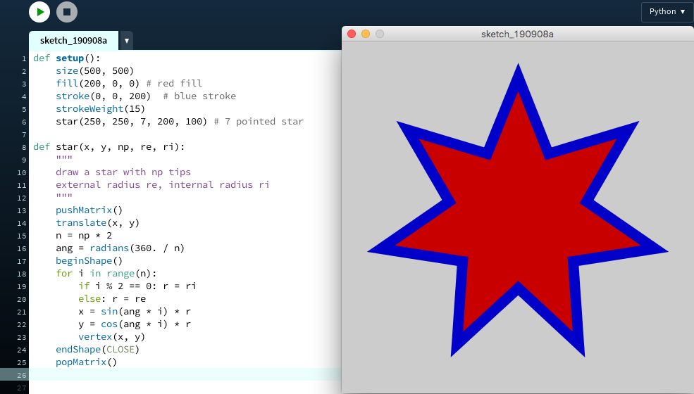Click the pushMatrix() call in the code

pyautogui.click(x=89, y=210)
